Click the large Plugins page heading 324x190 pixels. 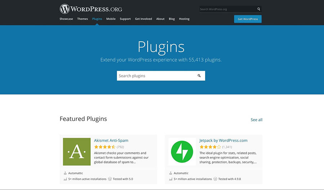tap(161, 47)
